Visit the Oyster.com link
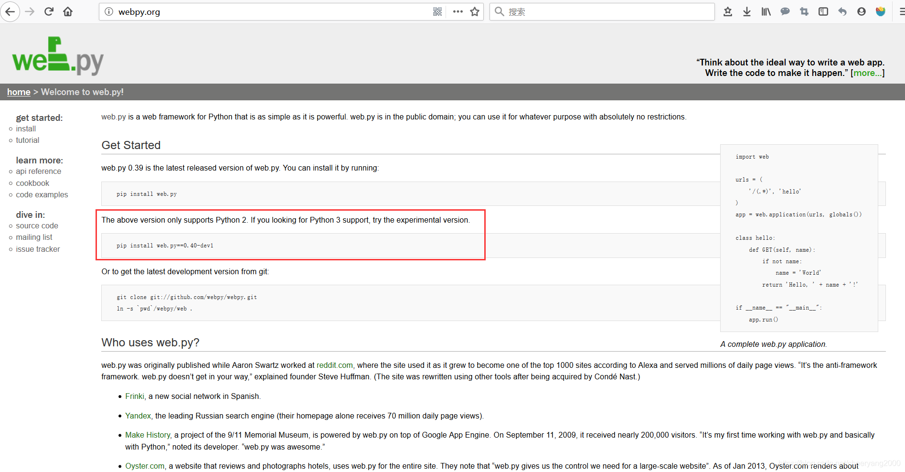The height and width of the screenshot is (472, 905). click(145, 466)
